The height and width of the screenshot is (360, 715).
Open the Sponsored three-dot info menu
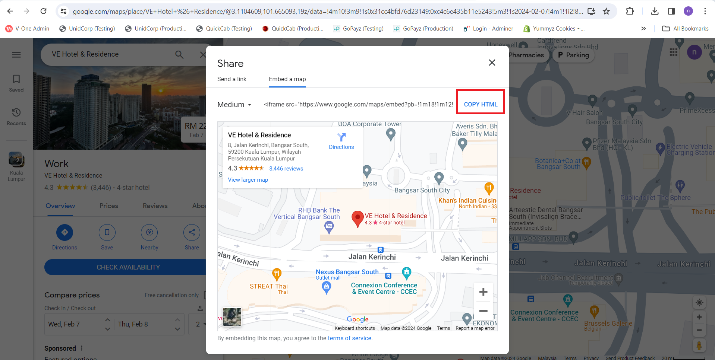(82, 348)
